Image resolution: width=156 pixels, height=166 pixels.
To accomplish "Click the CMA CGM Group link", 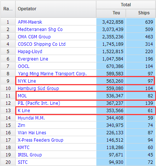I will [34, 37].
